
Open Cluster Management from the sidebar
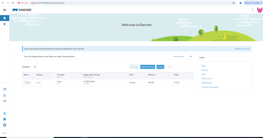tap(4, 89)
